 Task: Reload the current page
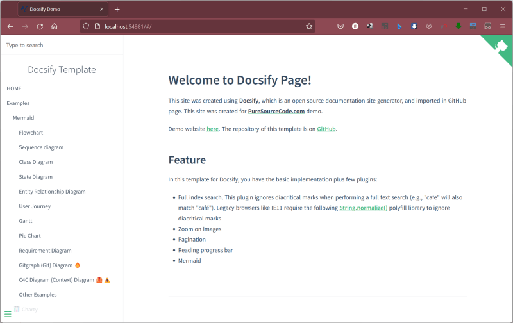tap(40, 26)
